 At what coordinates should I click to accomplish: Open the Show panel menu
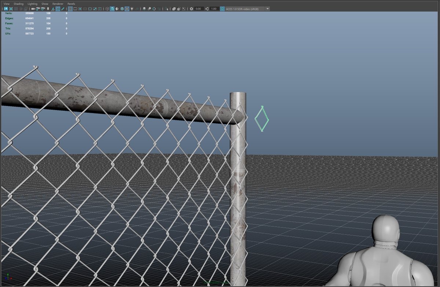(45, 4)
